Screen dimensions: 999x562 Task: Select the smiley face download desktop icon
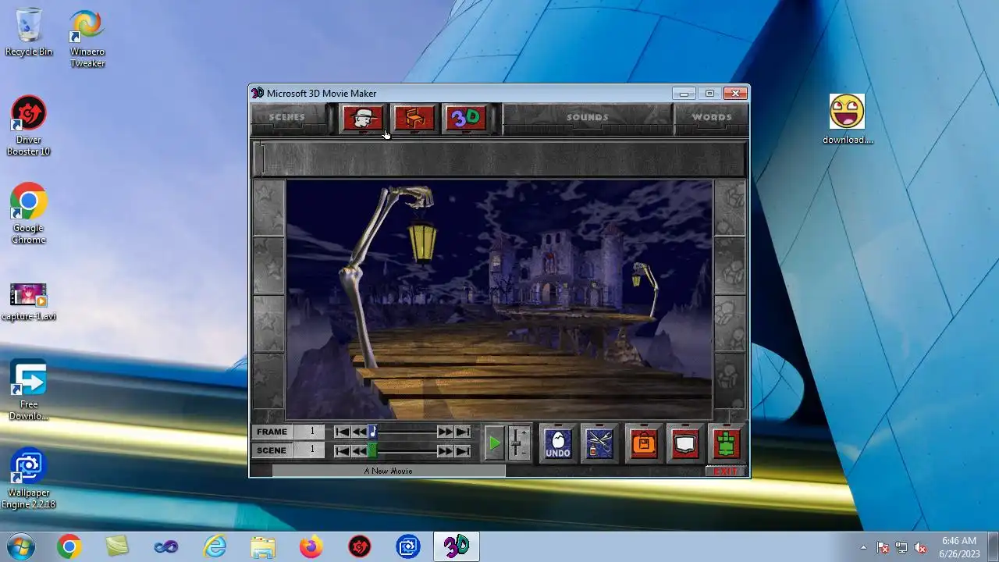point(848,119)
